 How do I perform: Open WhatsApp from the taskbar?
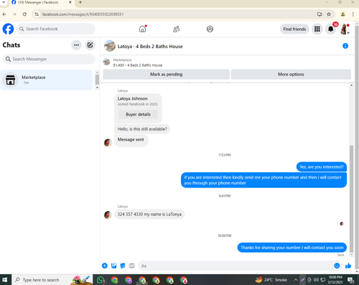[x=101, y=280]
